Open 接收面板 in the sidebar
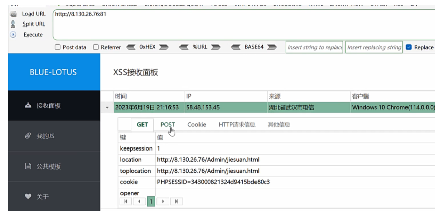The width and height of the screenshot is (435, 211). (54, 106)
